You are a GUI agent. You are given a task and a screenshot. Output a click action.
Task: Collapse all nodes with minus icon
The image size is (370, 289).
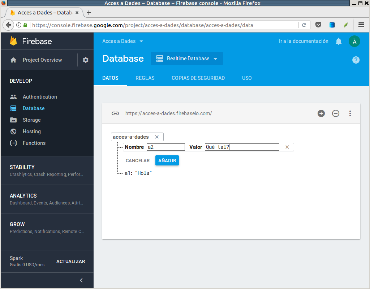coord(336,113)
